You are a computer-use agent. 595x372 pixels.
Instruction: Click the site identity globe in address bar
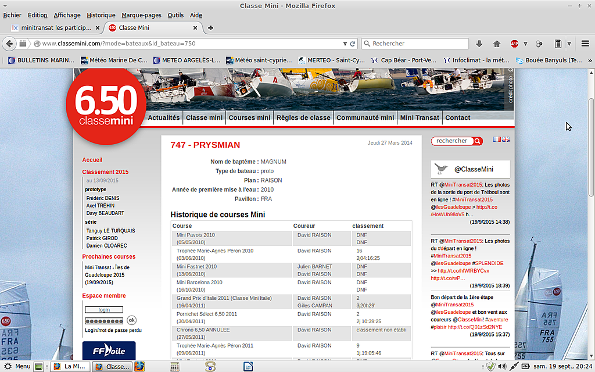tap(37, 44)
